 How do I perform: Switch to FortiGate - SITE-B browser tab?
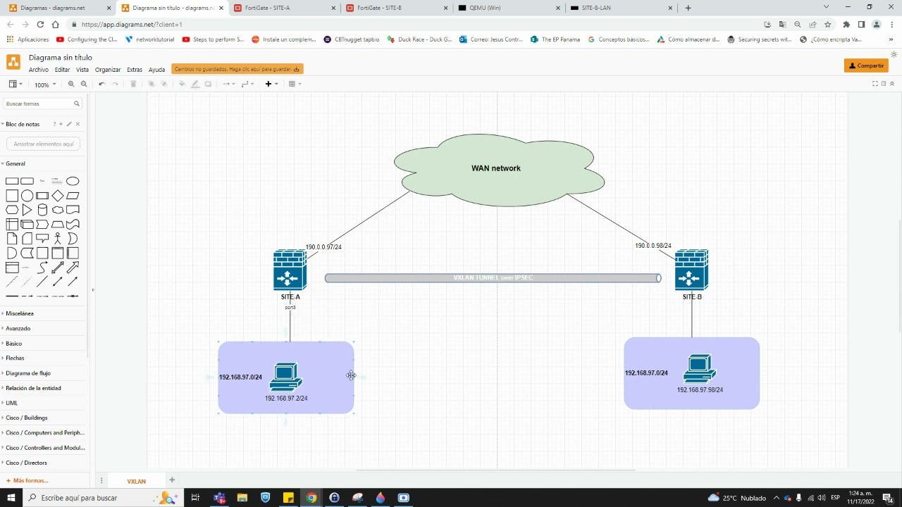[x=397, y=8]
